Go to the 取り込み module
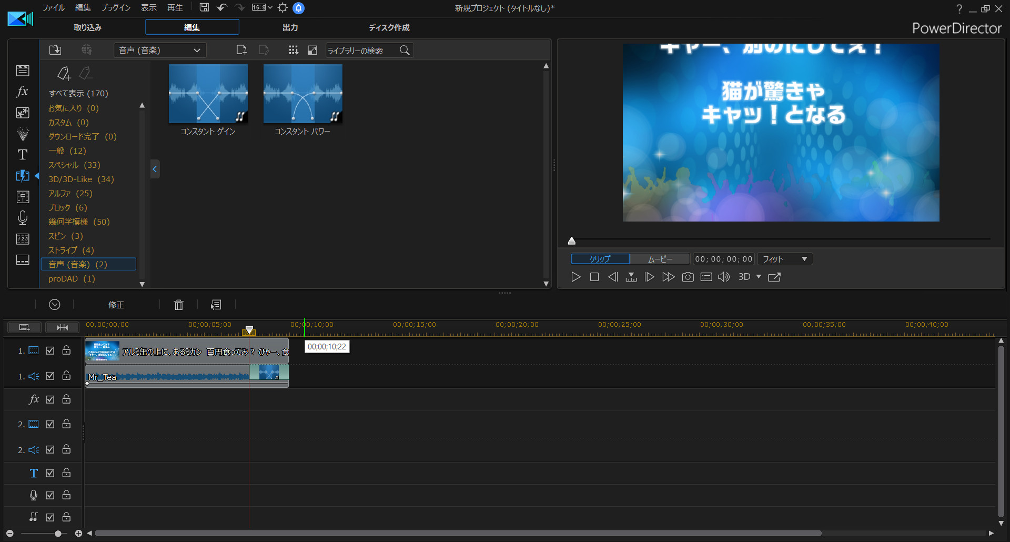The height and width of the screenshot is (542, 1010). coord(87,27)
